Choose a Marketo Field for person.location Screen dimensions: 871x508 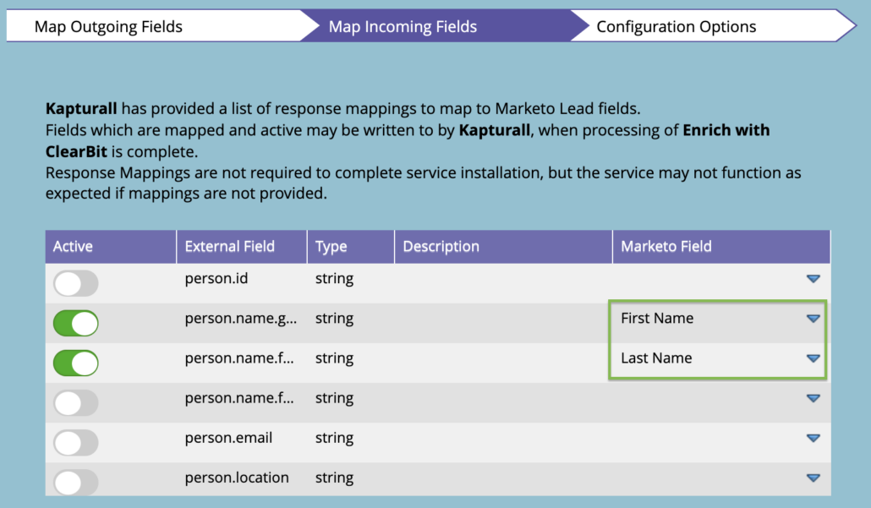pyautogui.click(x=813, y=478)
